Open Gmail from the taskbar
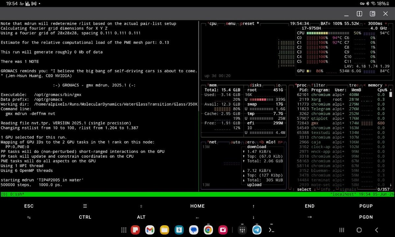Viewport: 395px width, 237px height. click(x=150, y=230)
